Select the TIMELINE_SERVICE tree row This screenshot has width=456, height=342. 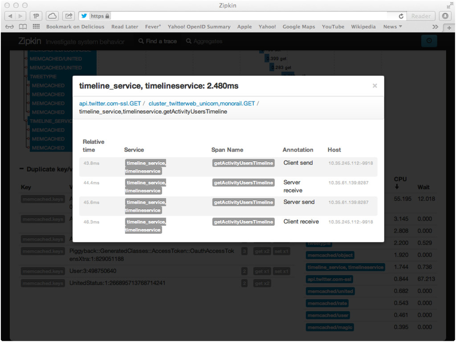51,121
